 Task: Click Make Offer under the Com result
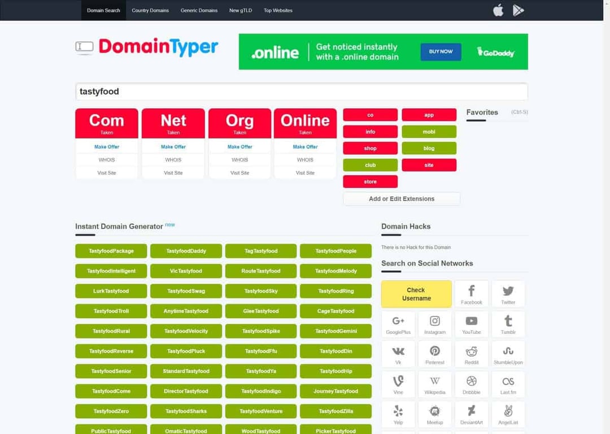pyautogui.click(x=106, y=146)
